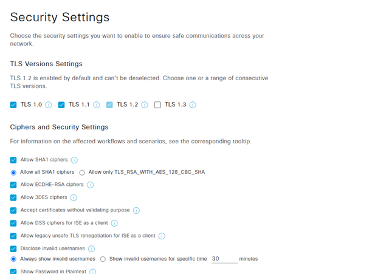Enable the TLS 1.3 checkbox
The height and width of the screenshot is (274, 389).
[157, 105]
